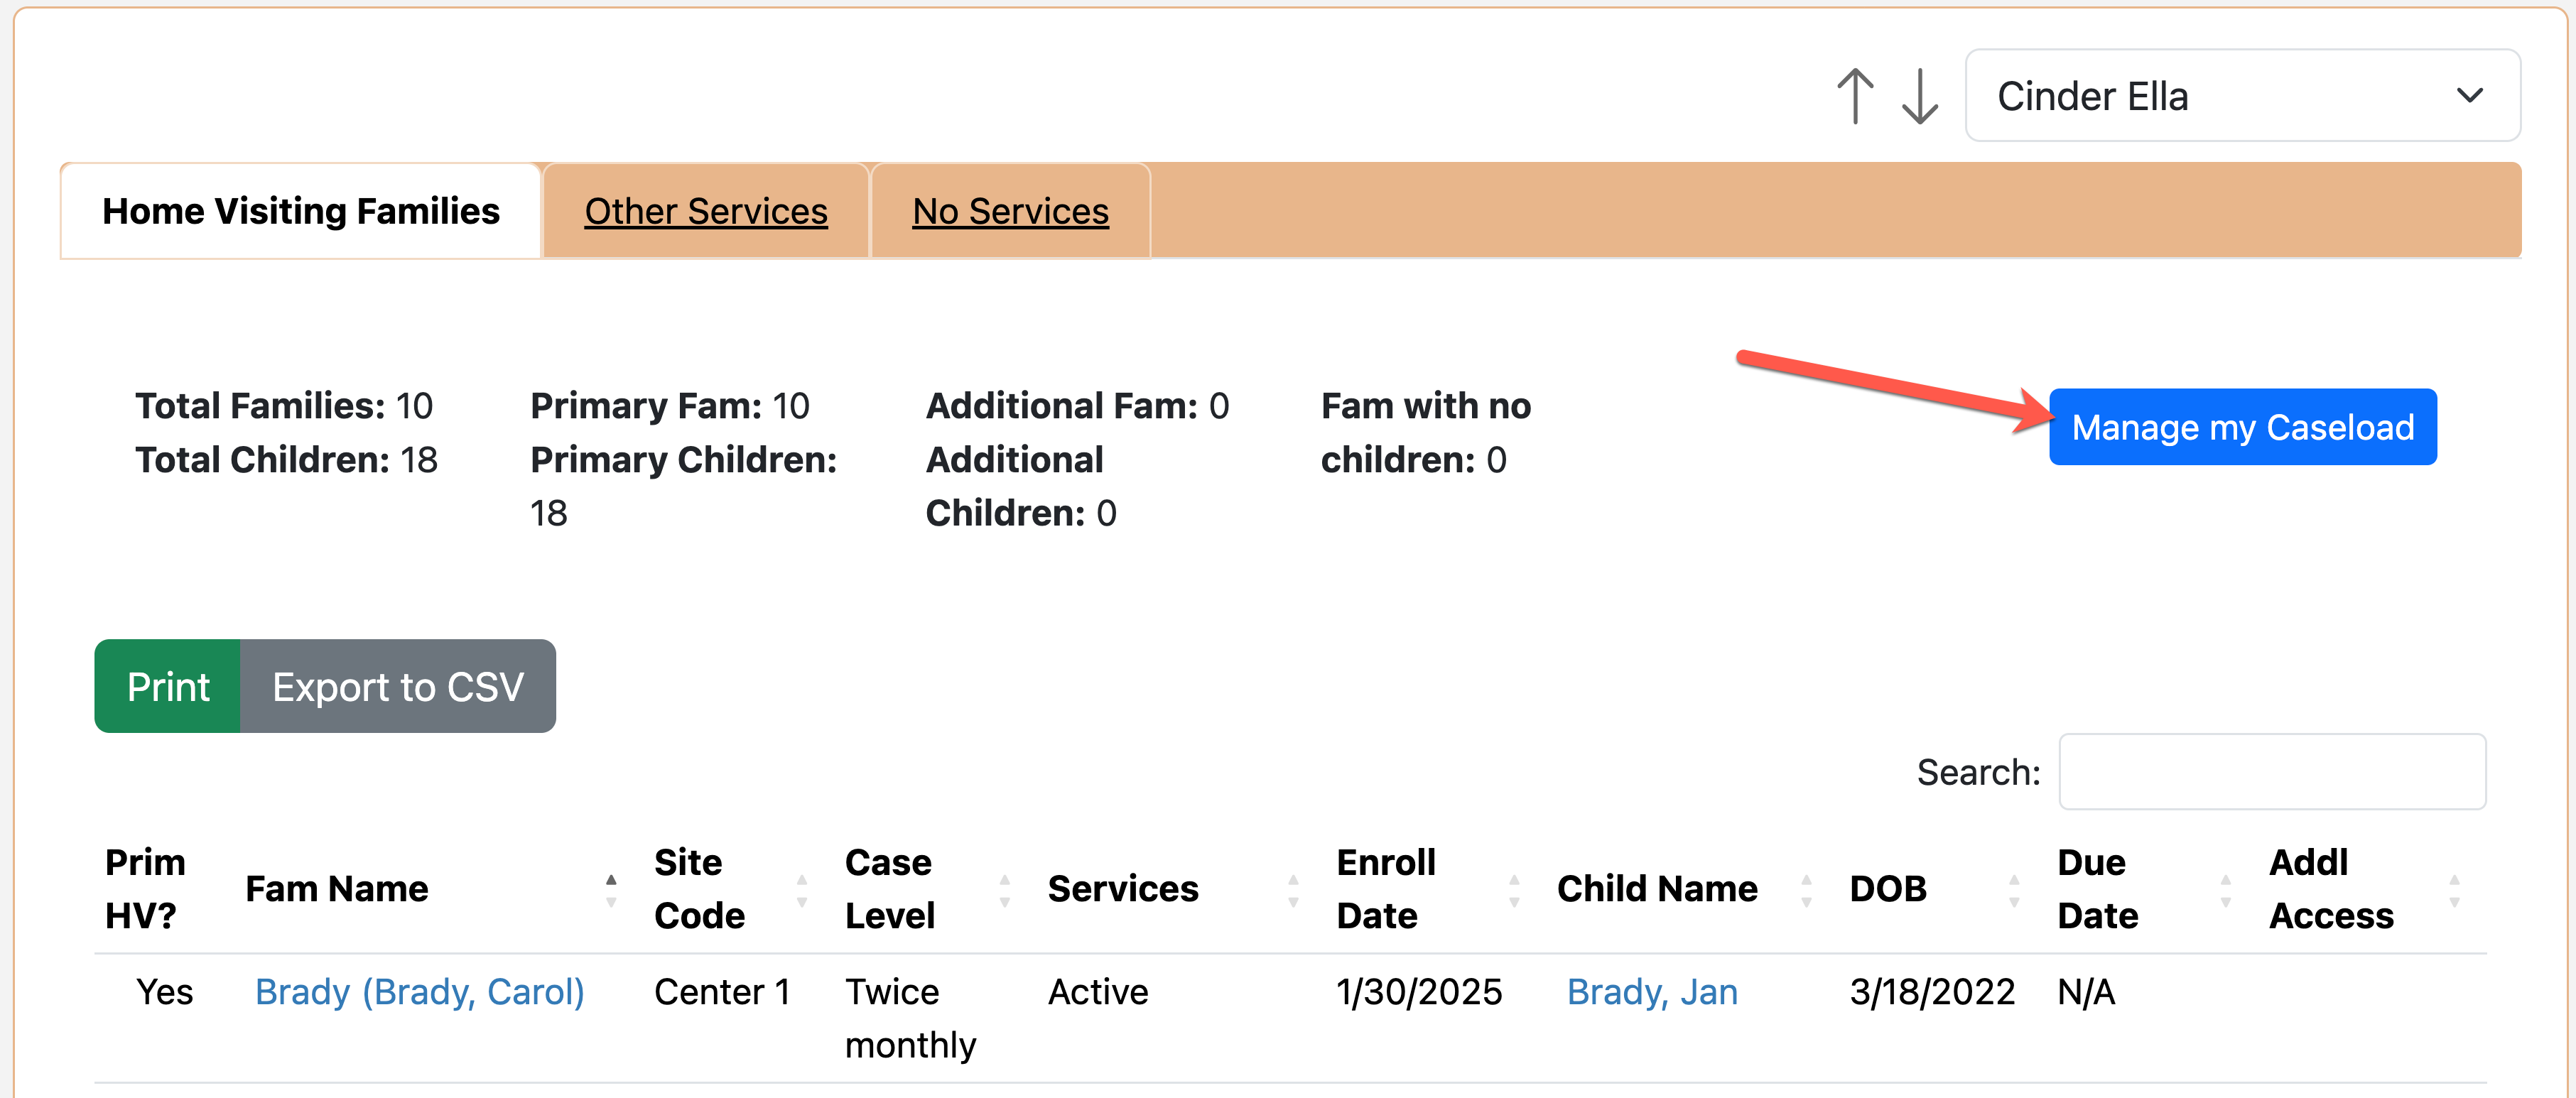Image resolution: width=2576 pixels, height=1098 pixels.
Task: Click into the Search input field
Action: [x=2272, y=772]
